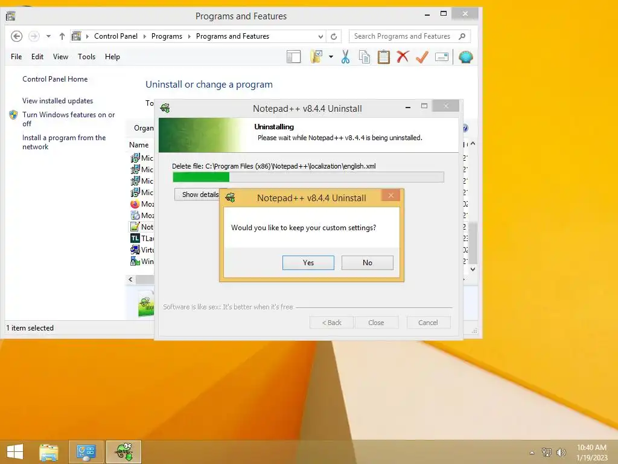Click the Back button in Uninstall wizard
This screenshot has height=464, width=618.
(x=331, y=323)
